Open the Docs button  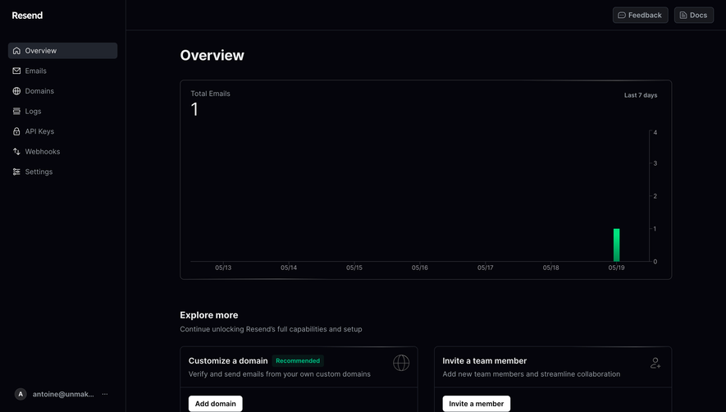click(693, 16)
